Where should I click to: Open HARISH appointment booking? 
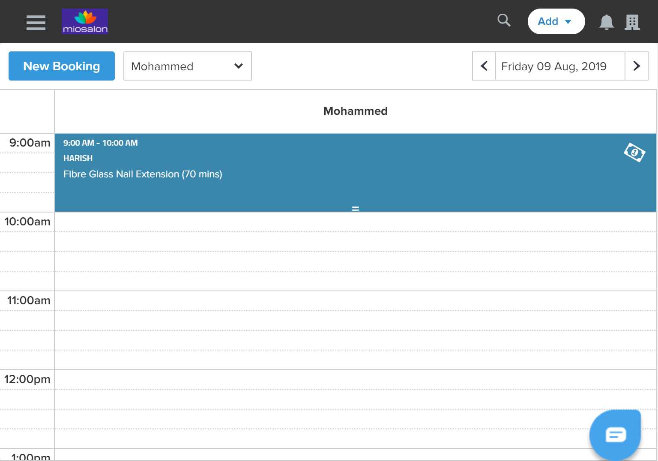click(x=356, y=173)
